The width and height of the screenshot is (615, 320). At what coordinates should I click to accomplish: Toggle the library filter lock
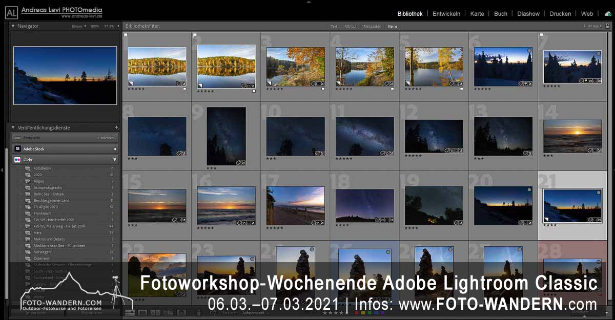click(608, 26)
